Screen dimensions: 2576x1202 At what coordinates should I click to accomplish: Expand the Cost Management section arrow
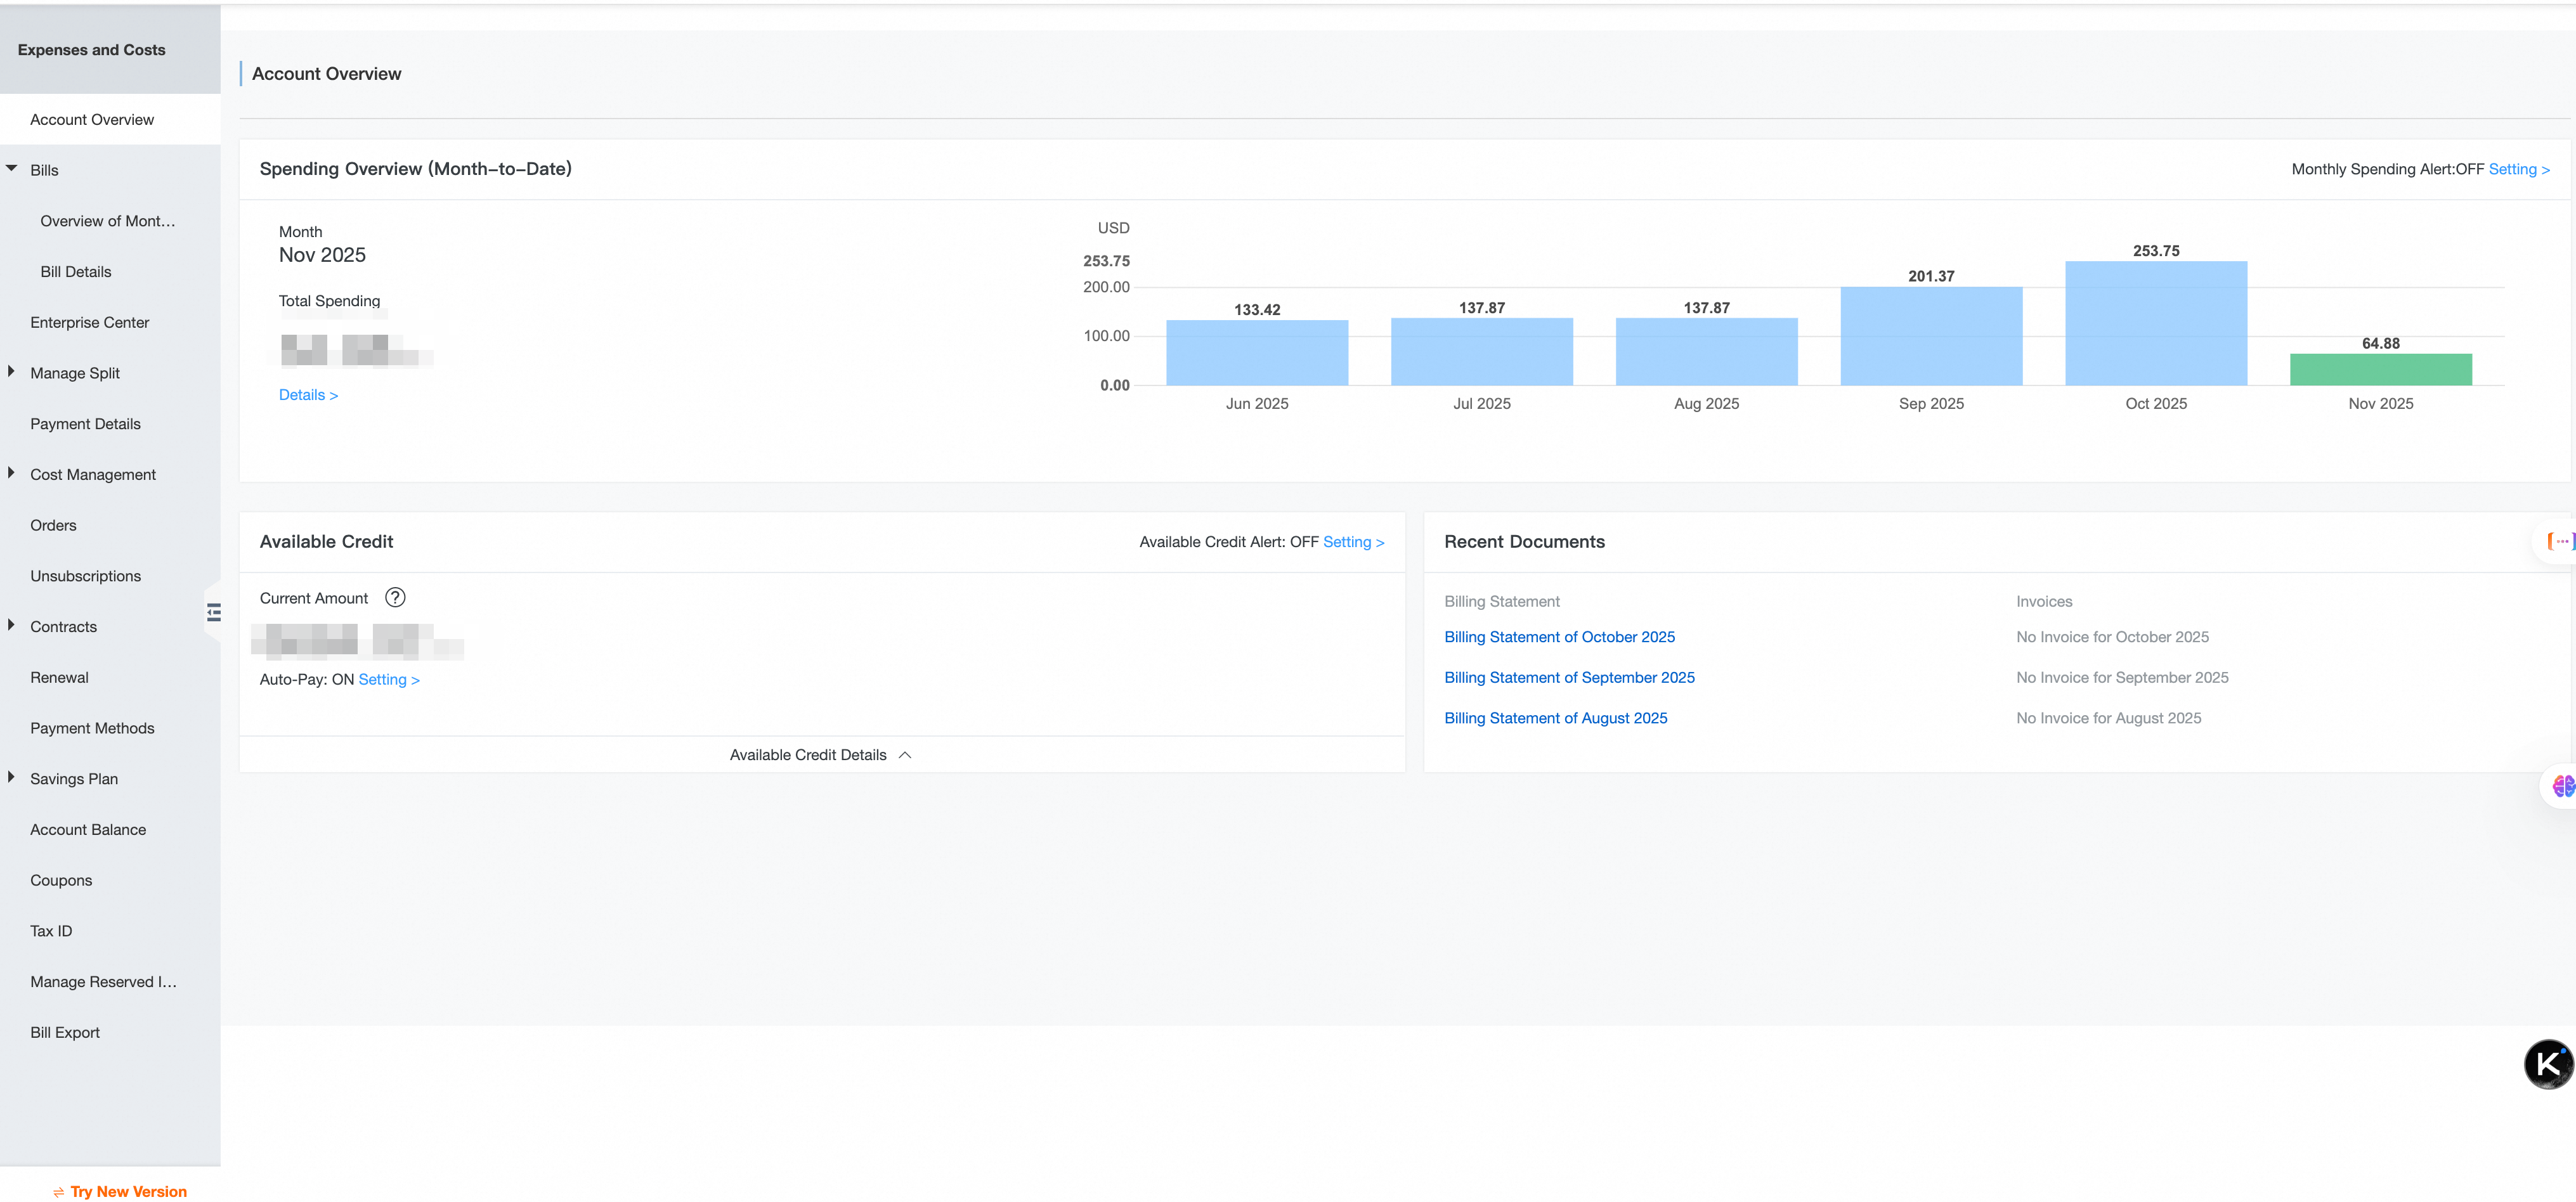pyautogui.click(x=12, y=473)
